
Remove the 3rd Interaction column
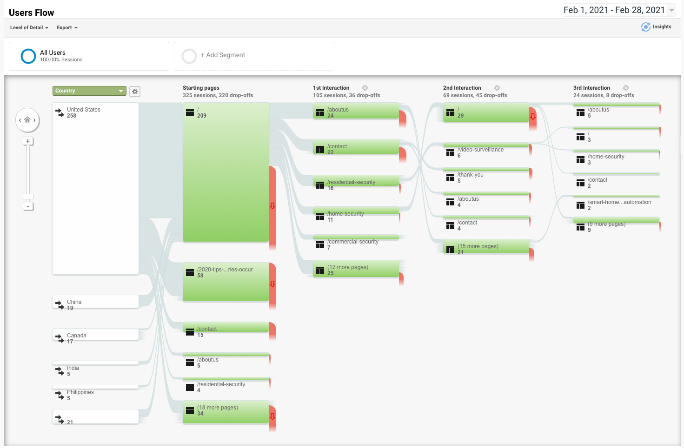pyautogui.click(x=626, y=88)
